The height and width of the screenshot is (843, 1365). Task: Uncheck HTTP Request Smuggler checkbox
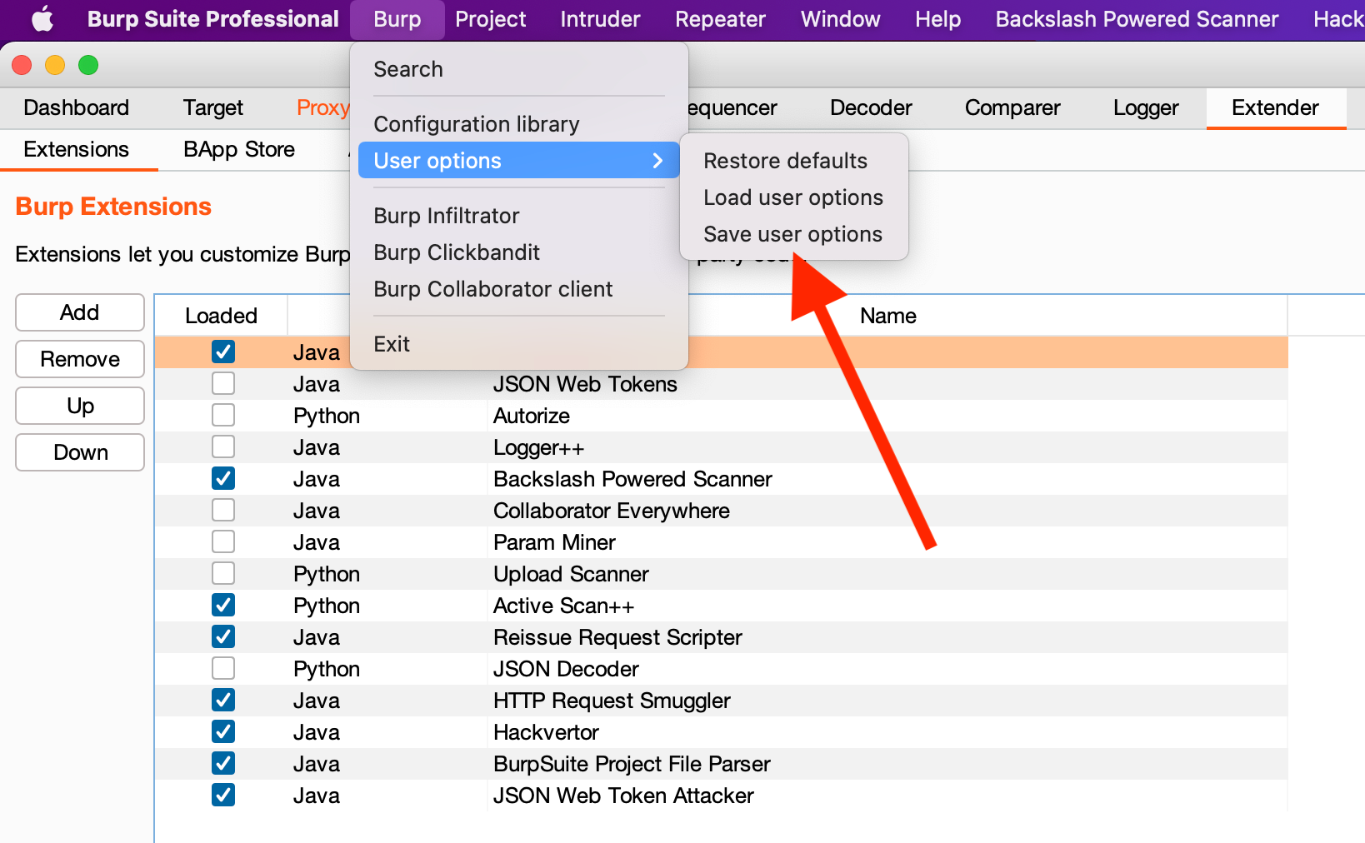pos(223,700)
